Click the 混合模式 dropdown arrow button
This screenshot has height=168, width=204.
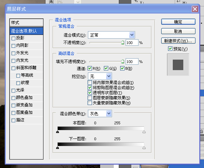(x=132, y=35)
